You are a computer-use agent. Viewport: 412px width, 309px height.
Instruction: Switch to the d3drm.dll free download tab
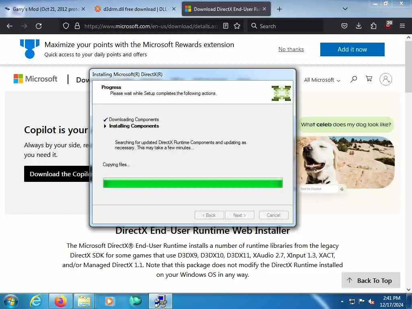point(135,9)
